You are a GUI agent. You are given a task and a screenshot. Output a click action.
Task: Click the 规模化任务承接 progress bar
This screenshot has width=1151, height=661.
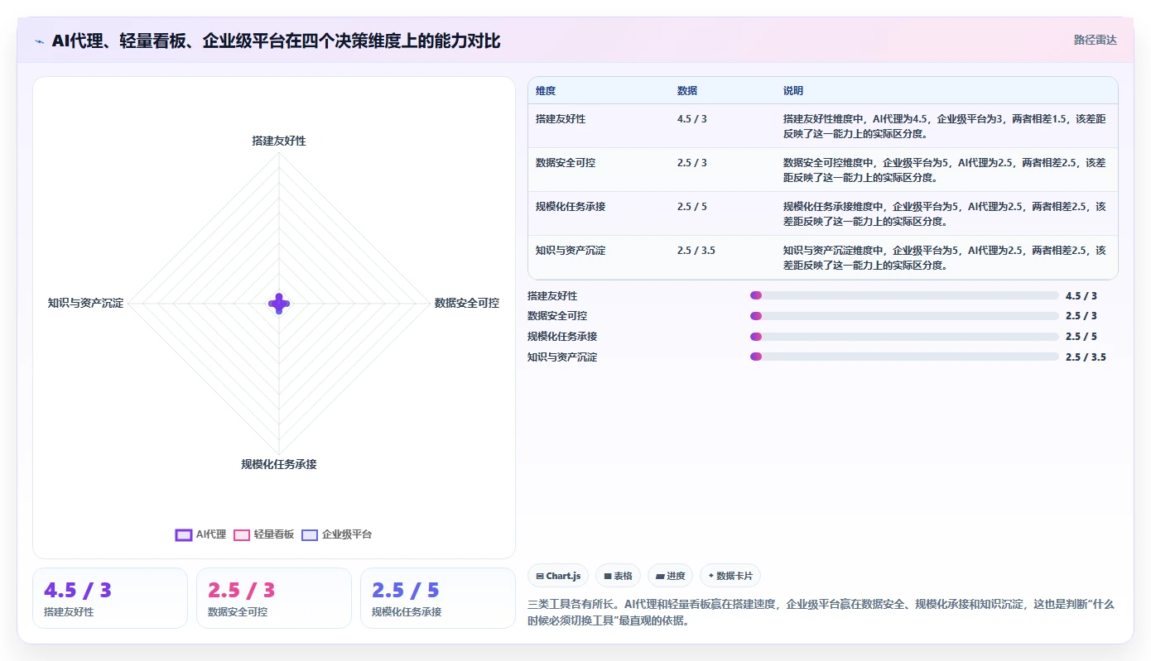coord(904,337)
